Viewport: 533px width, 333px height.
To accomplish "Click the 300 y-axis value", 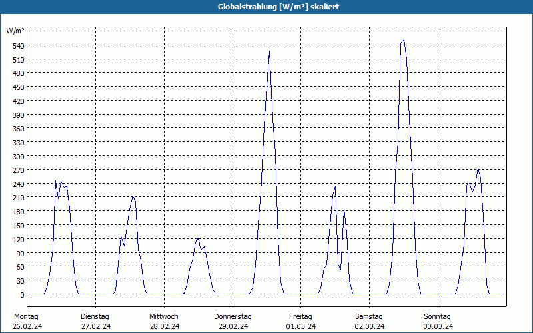I will [x=18, y=157].
